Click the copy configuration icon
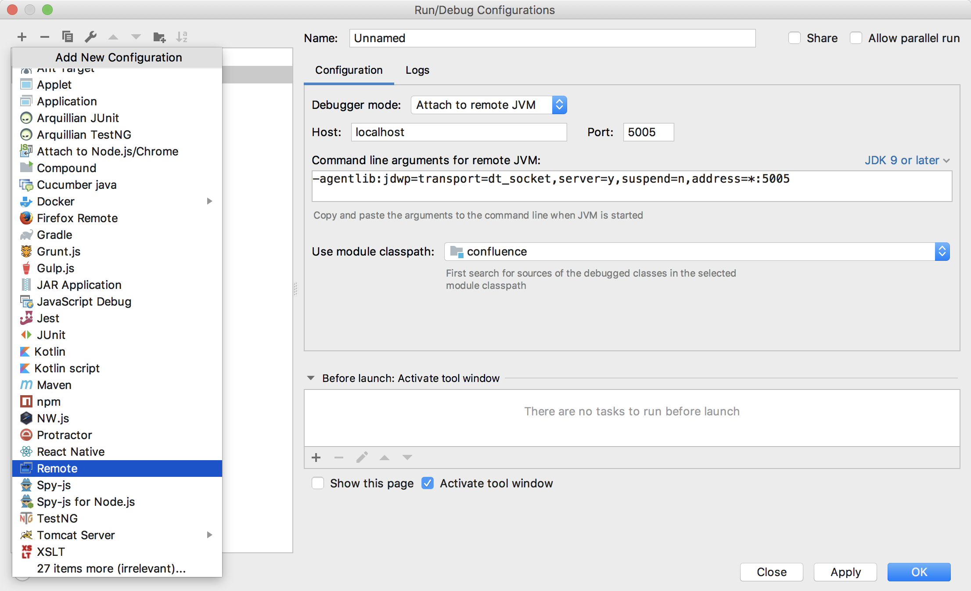971x591 pixels. (x=68, y=37)
